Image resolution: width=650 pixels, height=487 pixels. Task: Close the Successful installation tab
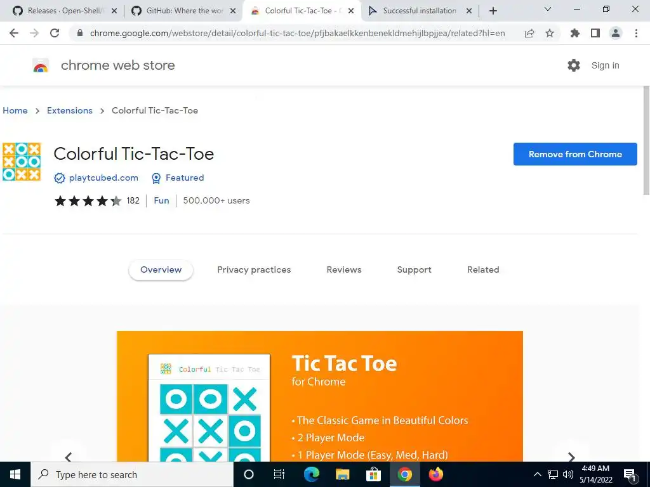[469, 11]
